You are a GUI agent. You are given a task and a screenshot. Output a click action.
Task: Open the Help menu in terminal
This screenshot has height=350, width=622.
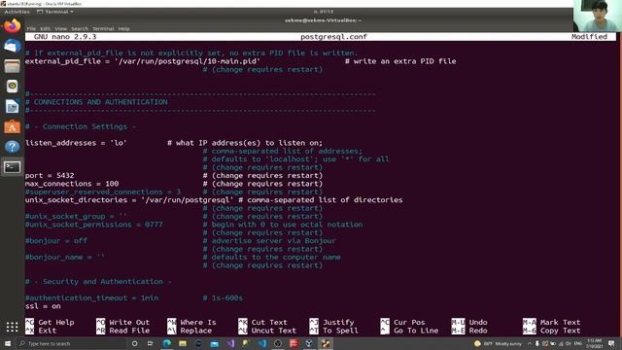pyautogui.click(x=123, y=28)
